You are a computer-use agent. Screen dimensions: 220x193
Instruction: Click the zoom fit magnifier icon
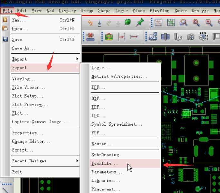coord(196,23)
